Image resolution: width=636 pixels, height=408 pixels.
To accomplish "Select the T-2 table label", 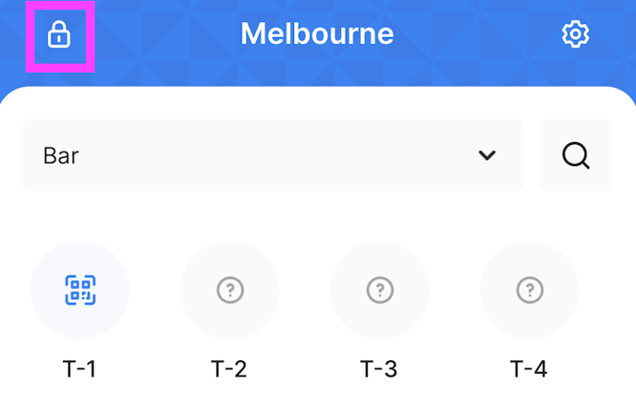I will pyautogui.click(x=229, y=369).
